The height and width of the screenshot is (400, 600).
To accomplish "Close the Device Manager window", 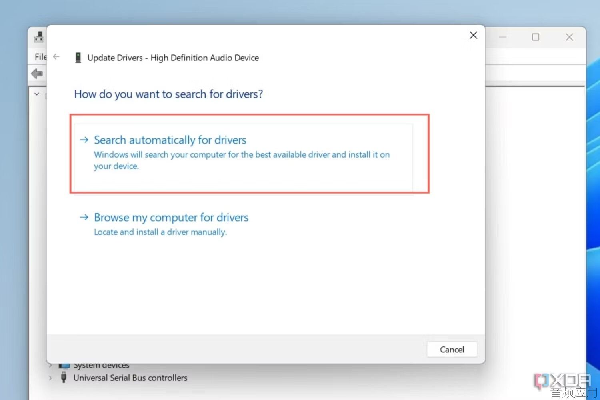I will [x=570, y=37].
